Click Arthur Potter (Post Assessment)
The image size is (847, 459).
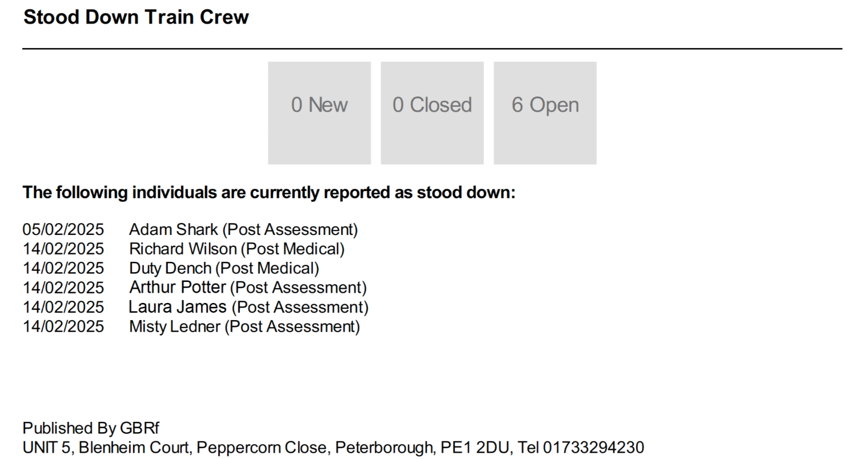coord(248,287)
